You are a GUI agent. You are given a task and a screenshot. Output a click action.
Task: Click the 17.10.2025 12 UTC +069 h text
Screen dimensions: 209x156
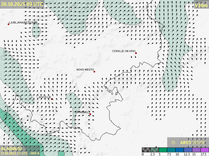tap(20, 153)
